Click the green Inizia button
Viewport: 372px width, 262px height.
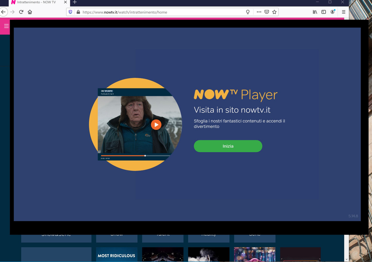tap(228, 146)
